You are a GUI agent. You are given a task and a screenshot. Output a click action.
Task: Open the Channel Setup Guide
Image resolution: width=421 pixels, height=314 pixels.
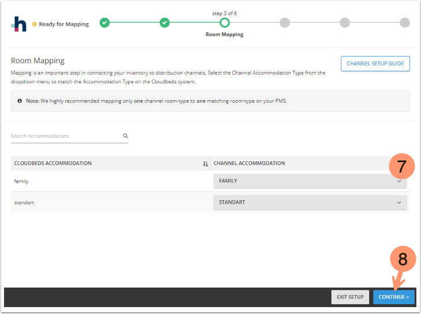coord(375,64)
